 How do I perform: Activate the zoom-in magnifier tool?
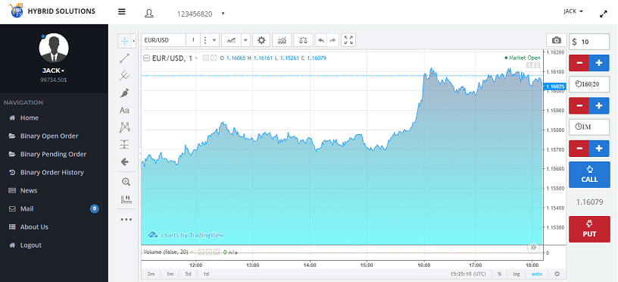point(126,182)
